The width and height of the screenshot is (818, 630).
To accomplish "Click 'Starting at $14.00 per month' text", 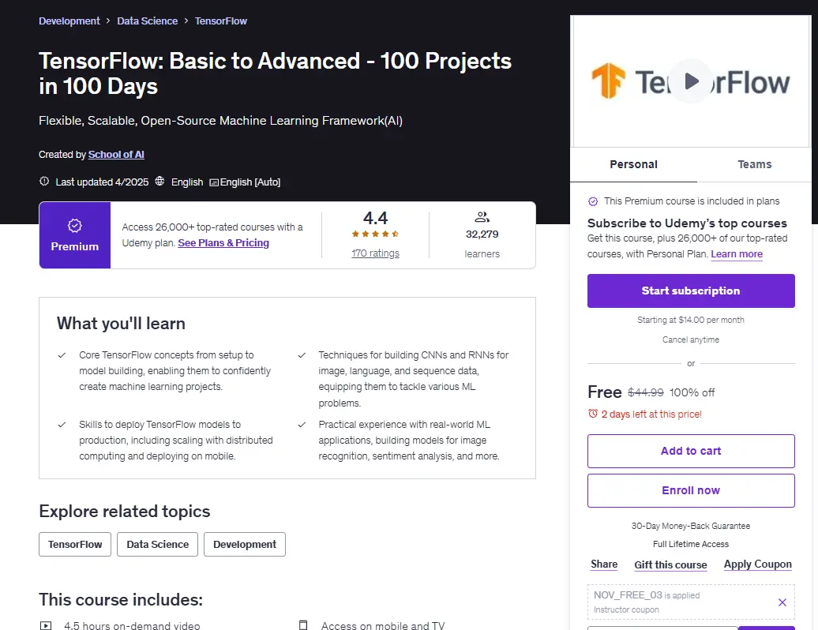I will click(691, 320).
